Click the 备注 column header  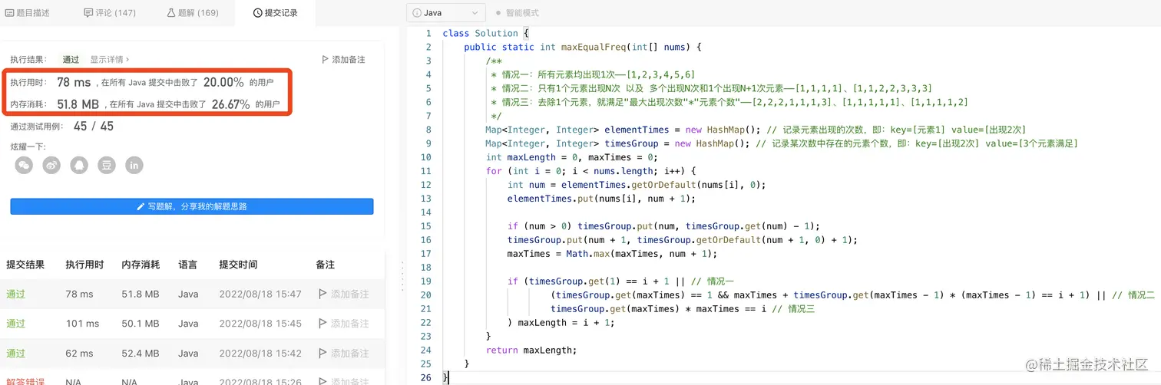point(326,265)
